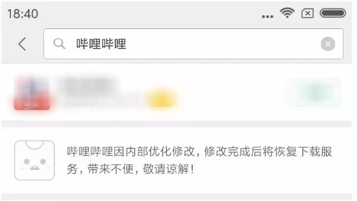
Task: Tap the bilibili TV face icon
Action: click(34, 160)
